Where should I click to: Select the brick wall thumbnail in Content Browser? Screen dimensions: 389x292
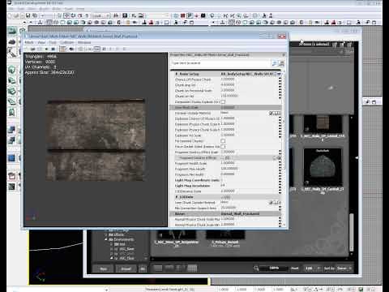323,124
